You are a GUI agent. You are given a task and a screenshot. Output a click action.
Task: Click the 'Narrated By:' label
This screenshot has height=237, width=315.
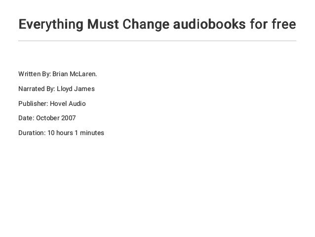click(x=37, y=89)
